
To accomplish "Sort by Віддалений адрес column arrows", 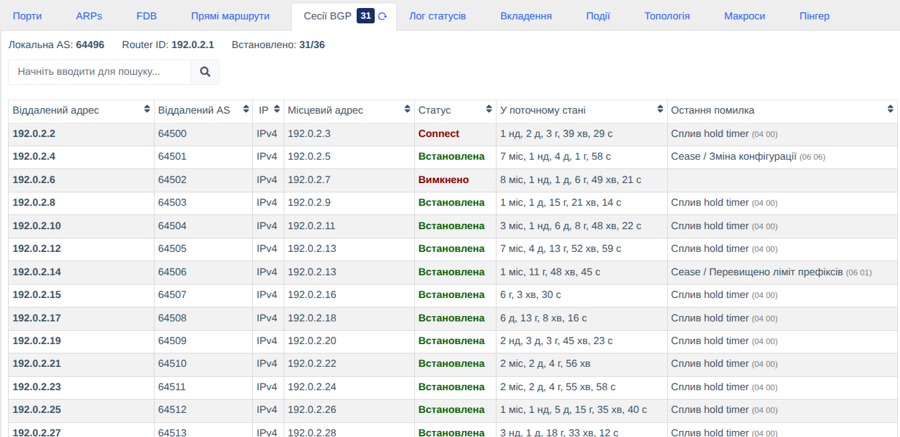I will pos(147,110).
